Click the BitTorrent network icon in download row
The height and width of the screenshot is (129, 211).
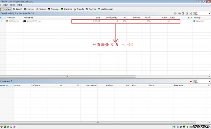tap(7, 21)
